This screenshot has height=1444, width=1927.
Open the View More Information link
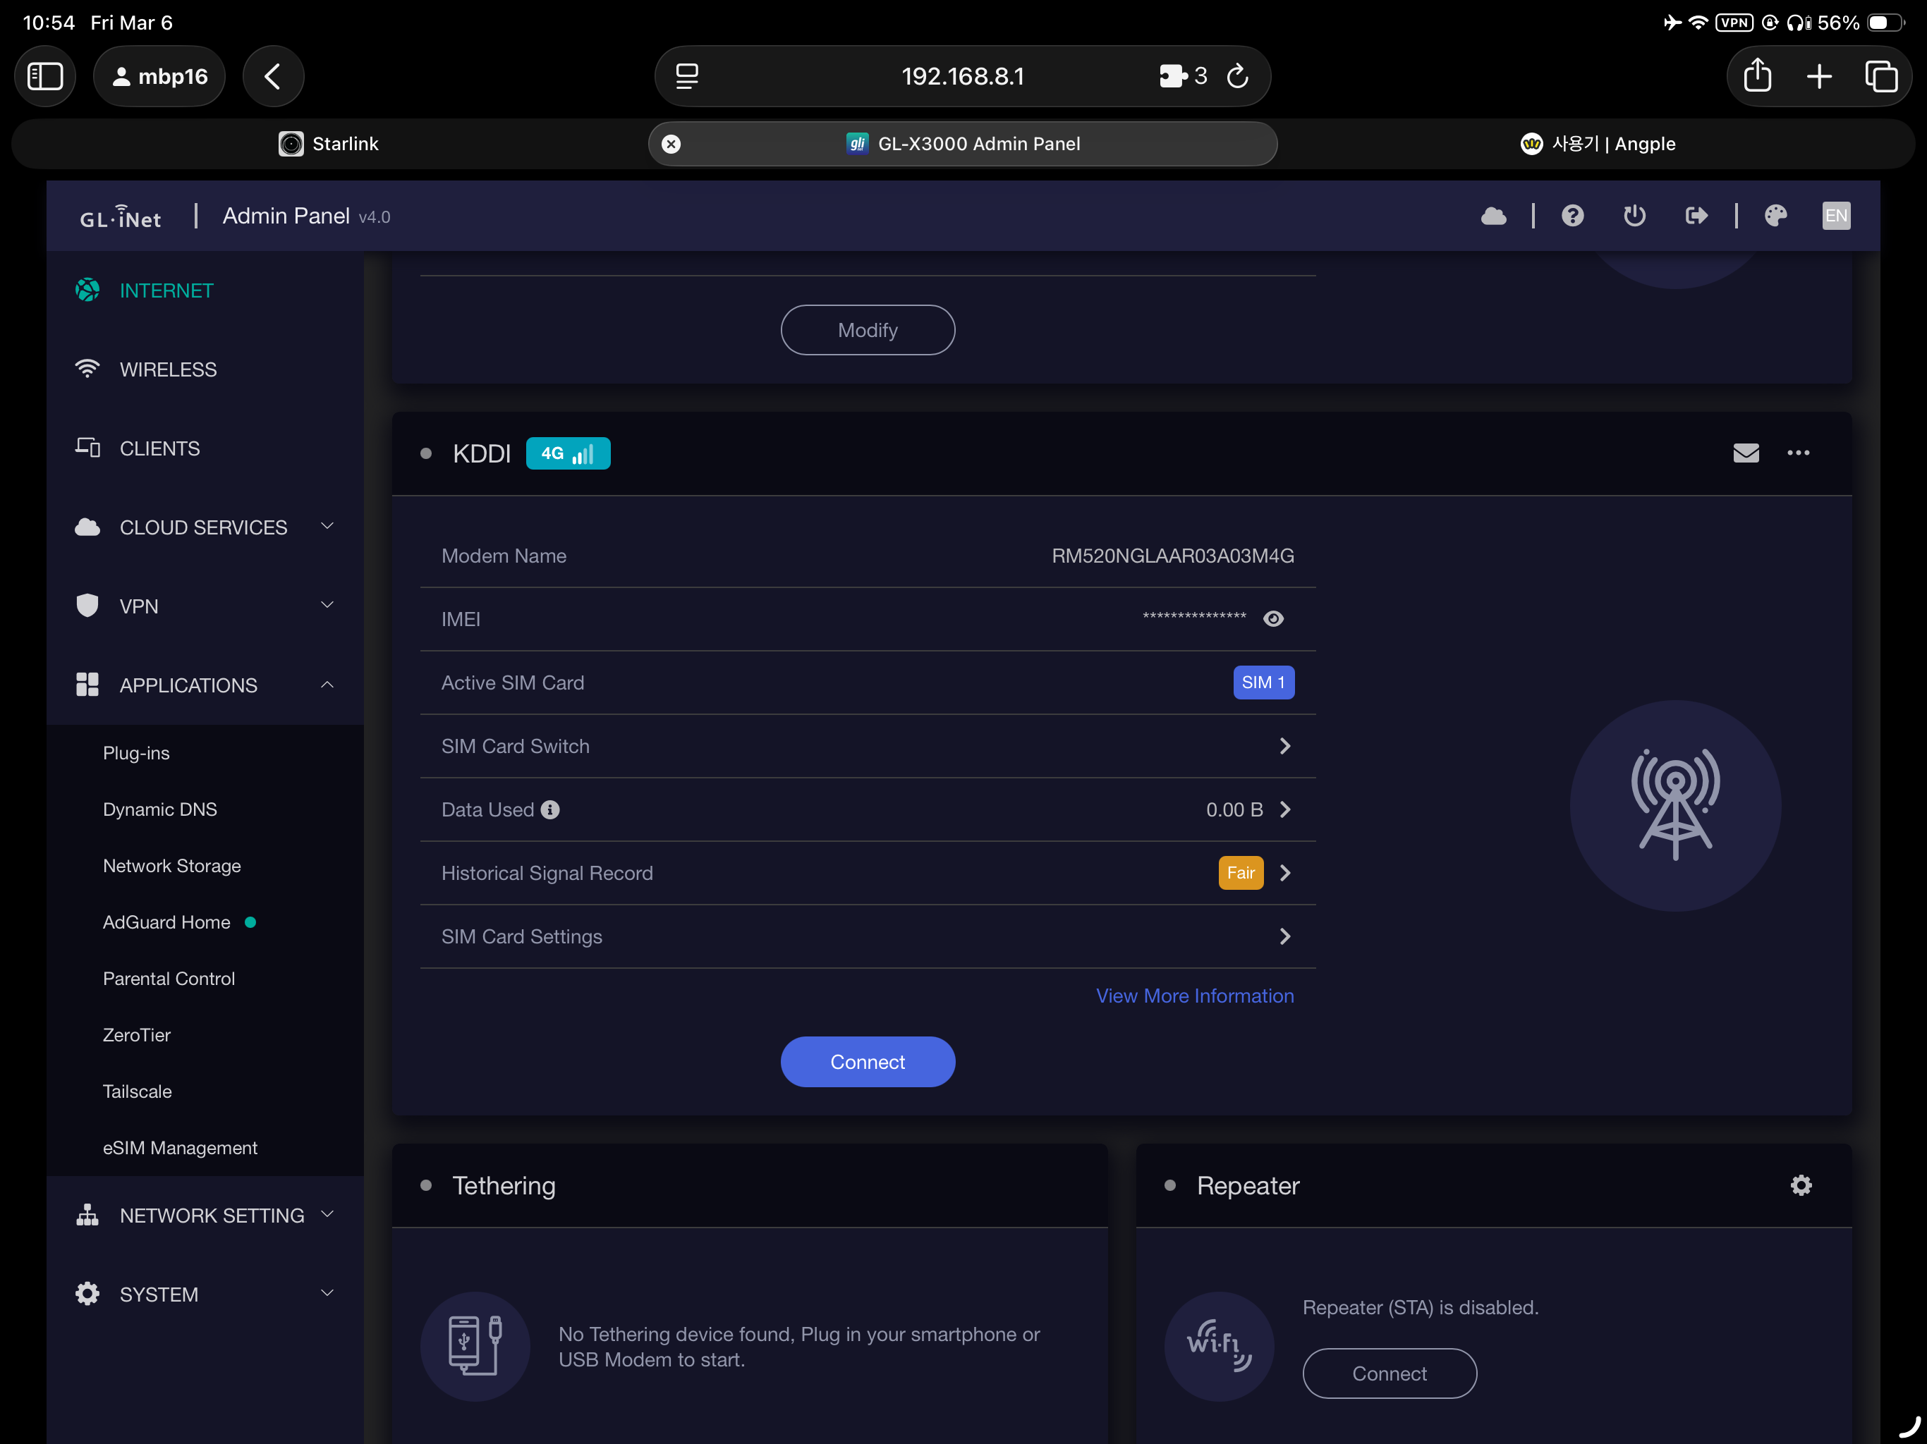coord(1194,996)
